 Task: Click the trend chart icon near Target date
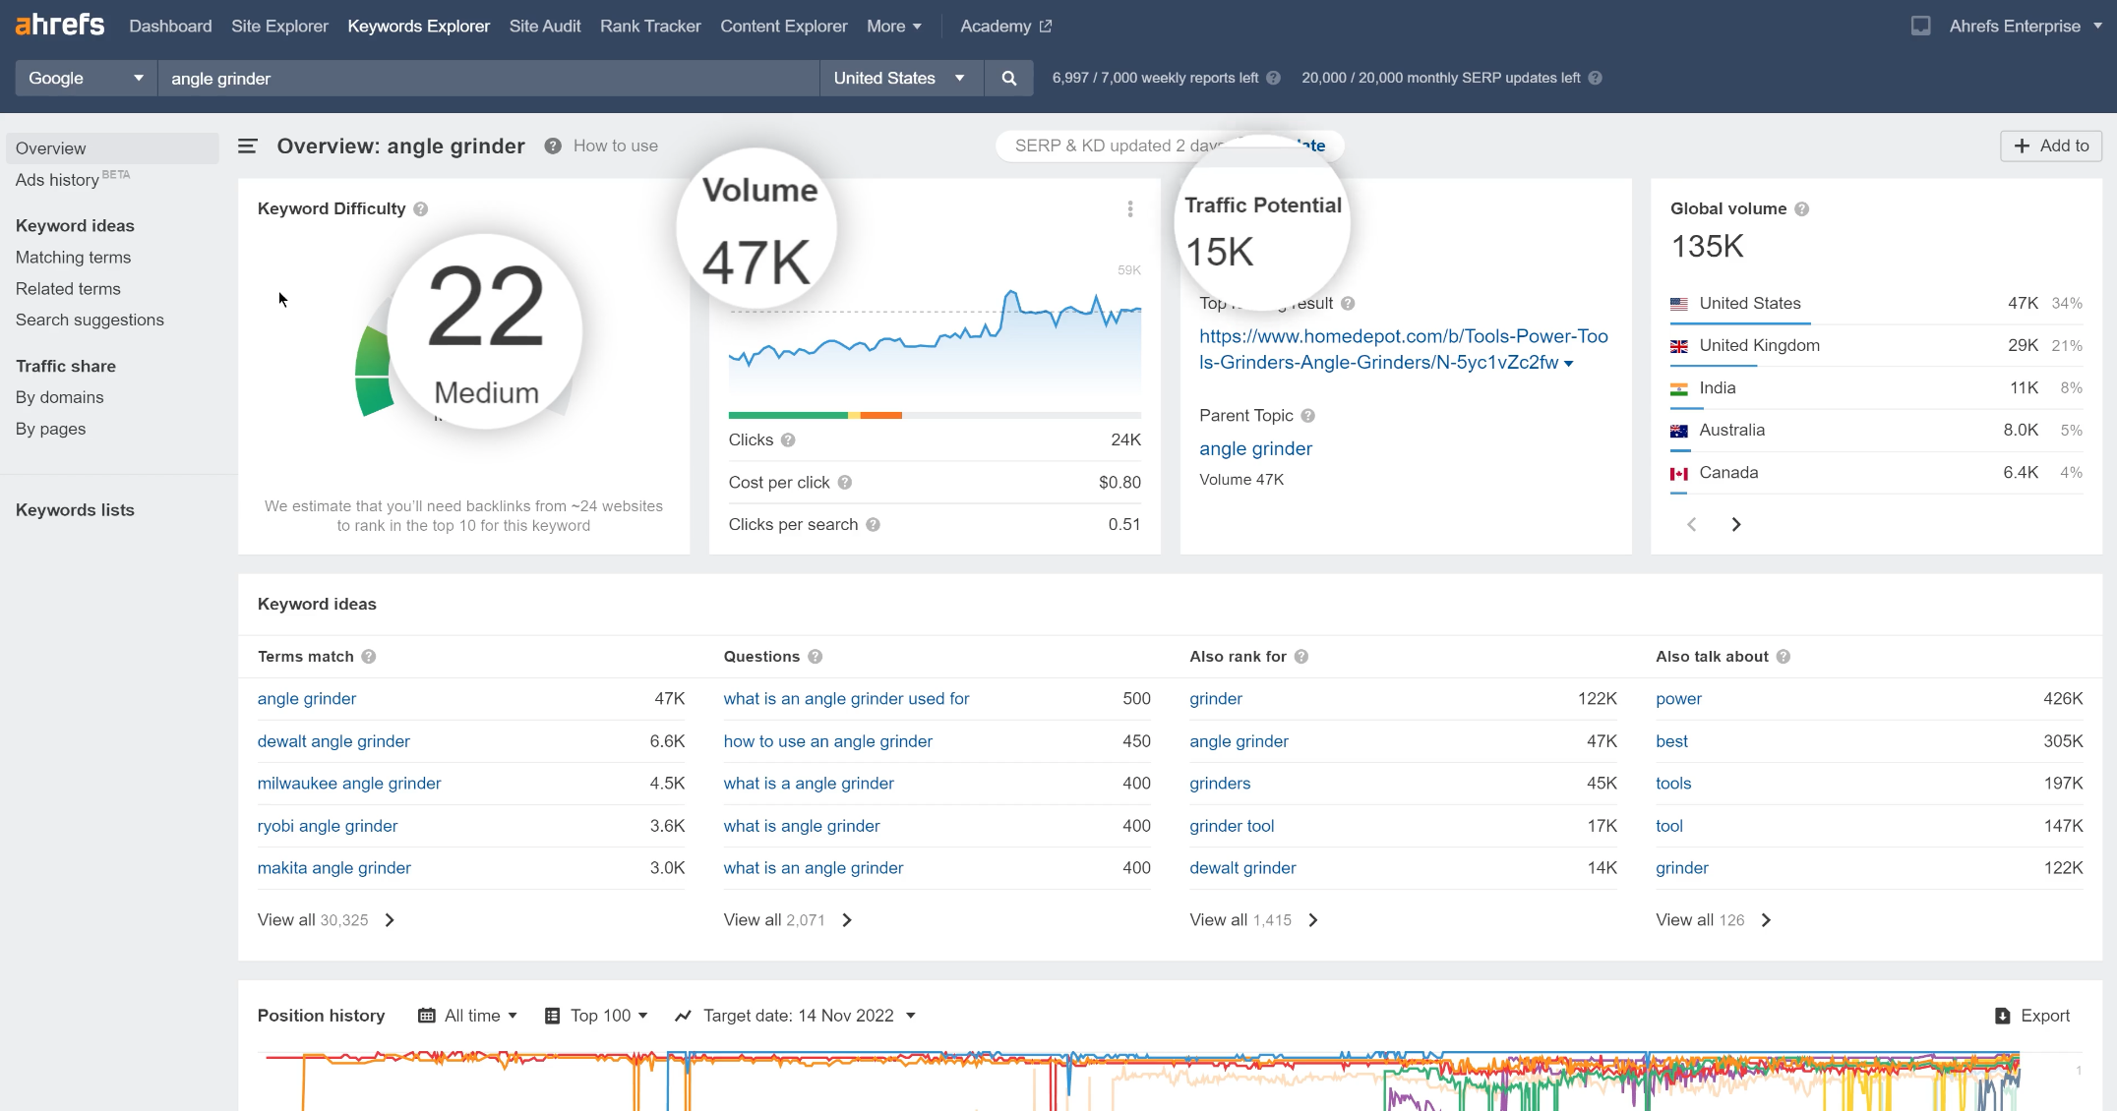point(684,1015)
